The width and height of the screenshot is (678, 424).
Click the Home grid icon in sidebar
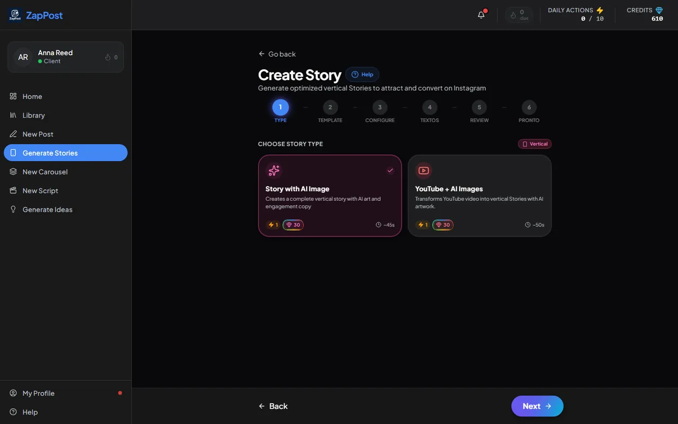point(13,96)
